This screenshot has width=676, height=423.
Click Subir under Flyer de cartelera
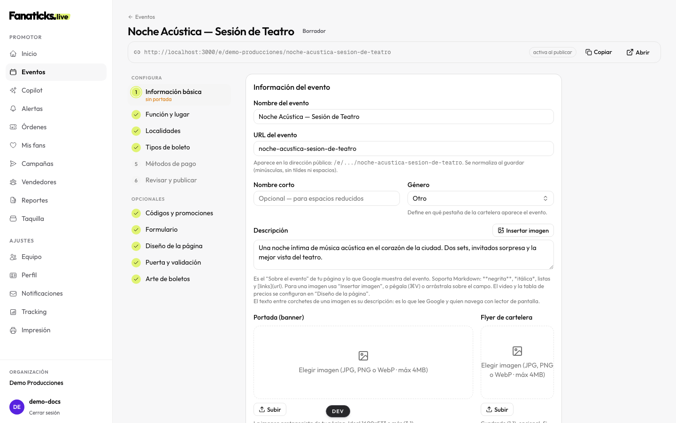pos(497,409)
